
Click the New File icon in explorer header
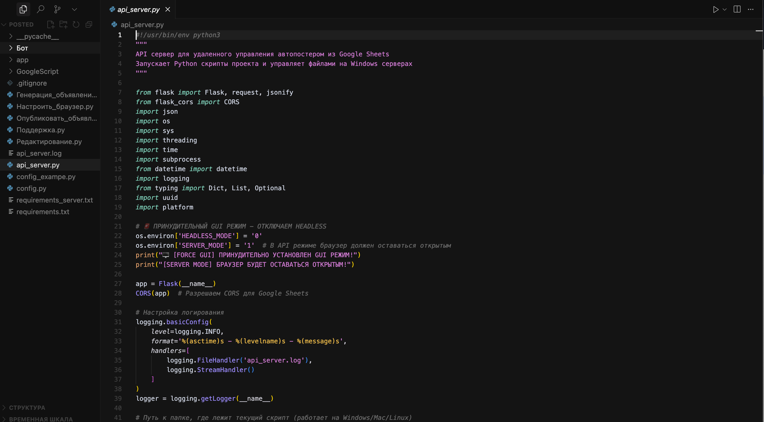[51, 25]
